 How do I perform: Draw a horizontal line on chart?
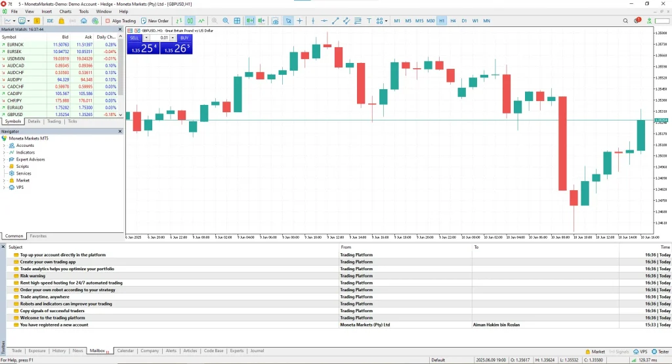click(324, 20)
